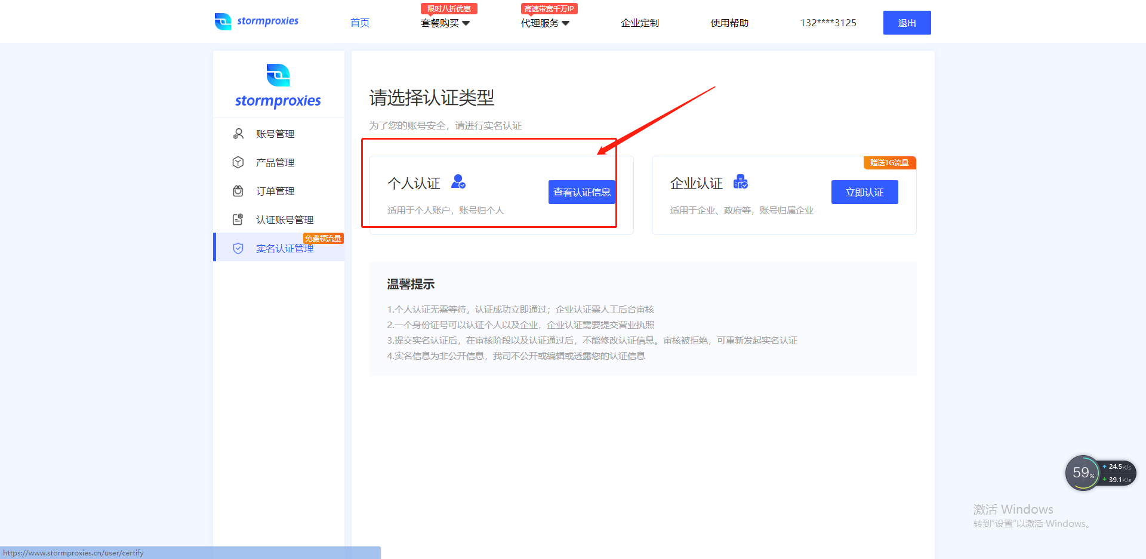Click the text 适用于个人账户，账号归个人

coord(445,210)
